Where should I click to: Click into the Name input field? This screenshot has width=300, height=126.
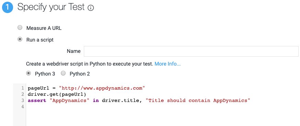pos(191,51)
